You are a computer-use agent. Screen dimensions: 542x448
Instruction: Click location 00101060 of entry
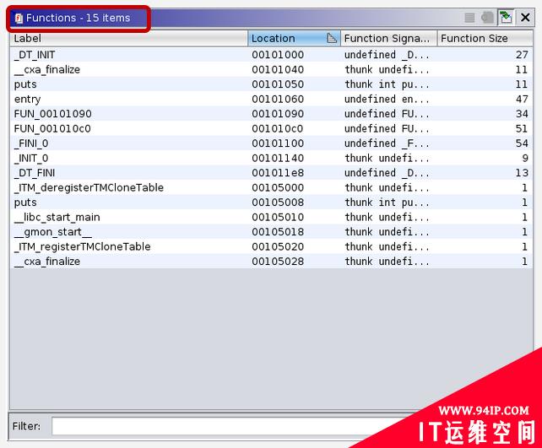pyautogui.click(x=278, y=99)
